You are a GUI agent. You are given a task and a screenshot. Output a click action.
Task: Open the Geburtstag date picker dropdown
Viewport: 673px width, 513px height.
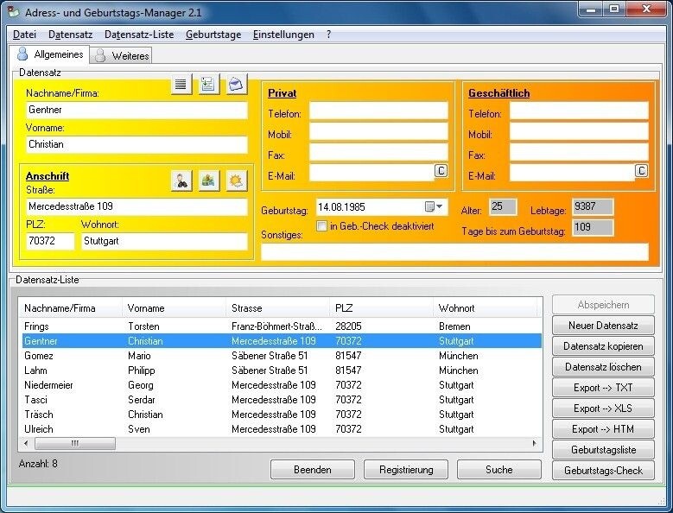[x=434, y=207]
